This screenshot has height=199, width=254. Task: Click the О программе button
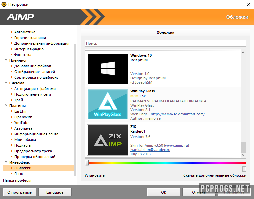20,192
